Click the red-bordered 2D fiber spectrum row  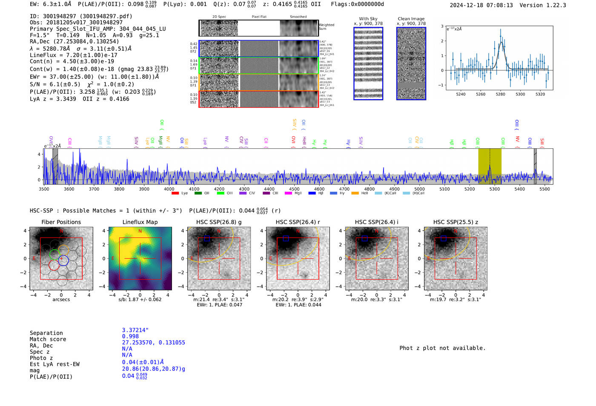[258, 99]
